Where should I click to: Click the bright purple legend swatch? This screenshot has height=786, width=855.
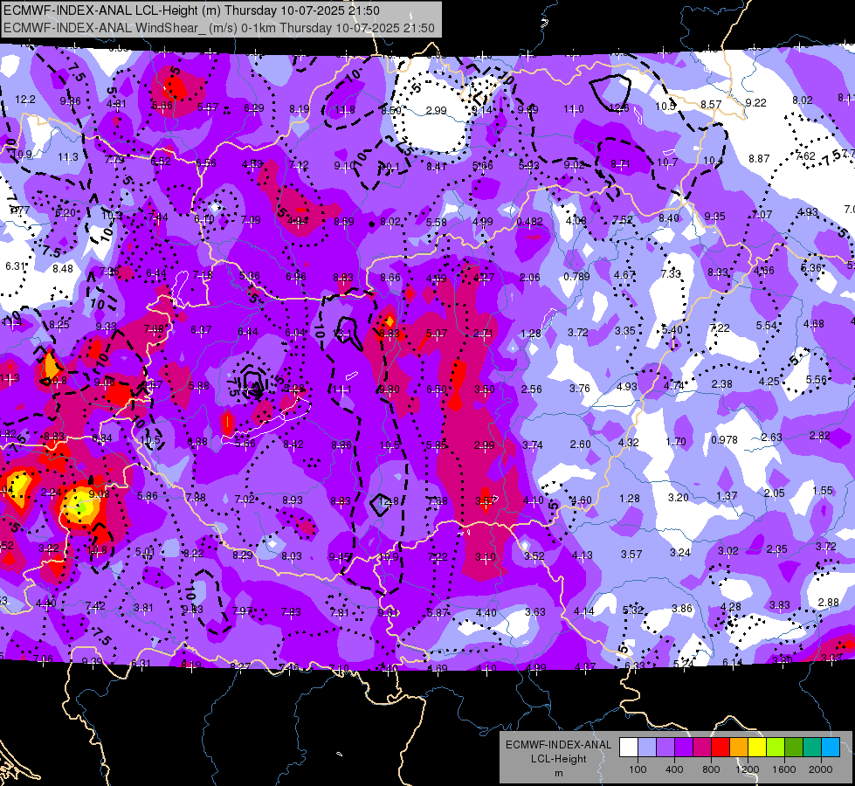point(684,748)
